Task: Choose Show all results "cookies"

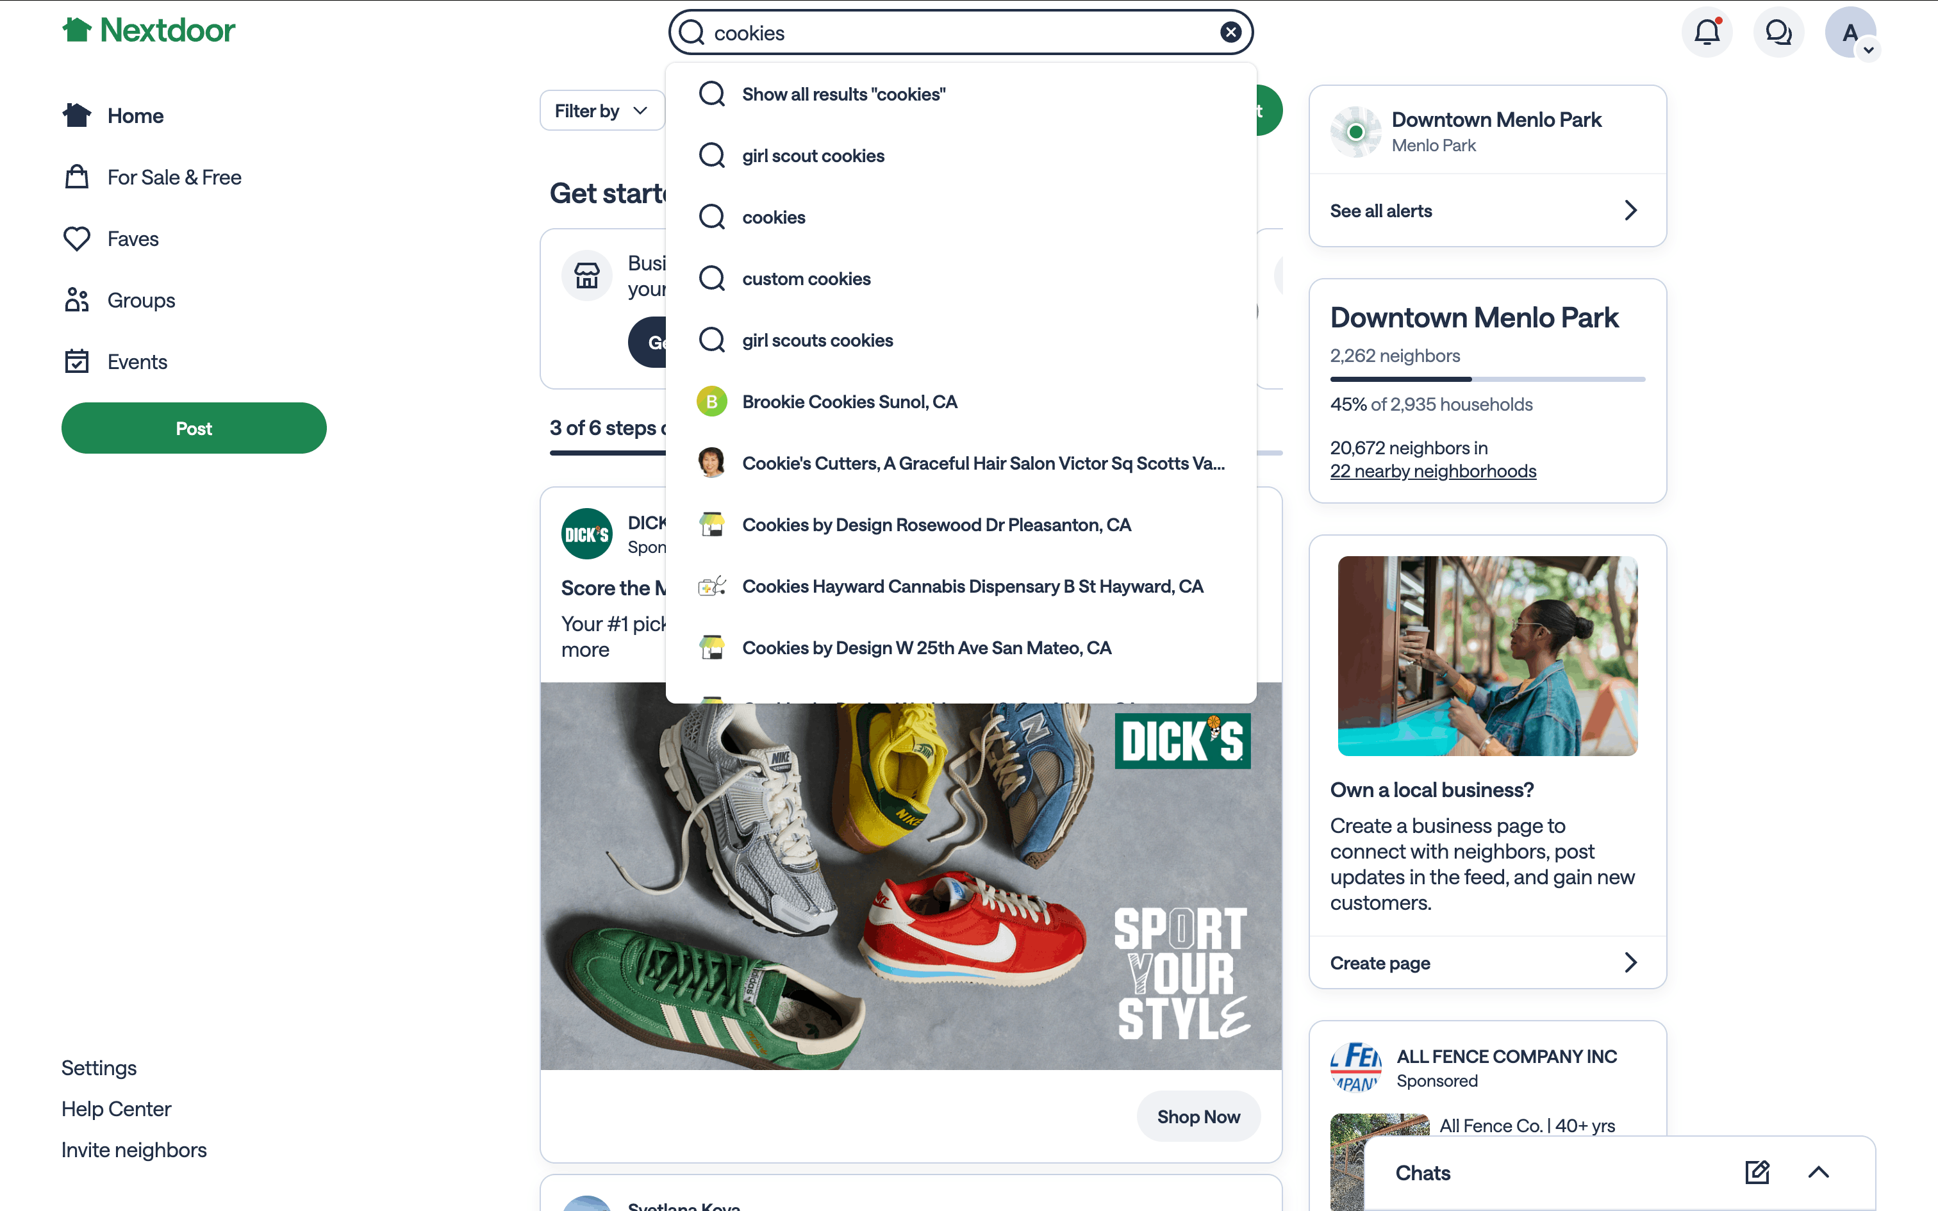Action: pos(843,95)
